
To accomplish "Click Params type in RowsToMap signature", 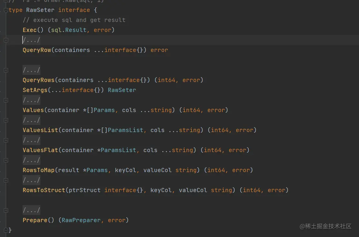I will coord(97,170).
